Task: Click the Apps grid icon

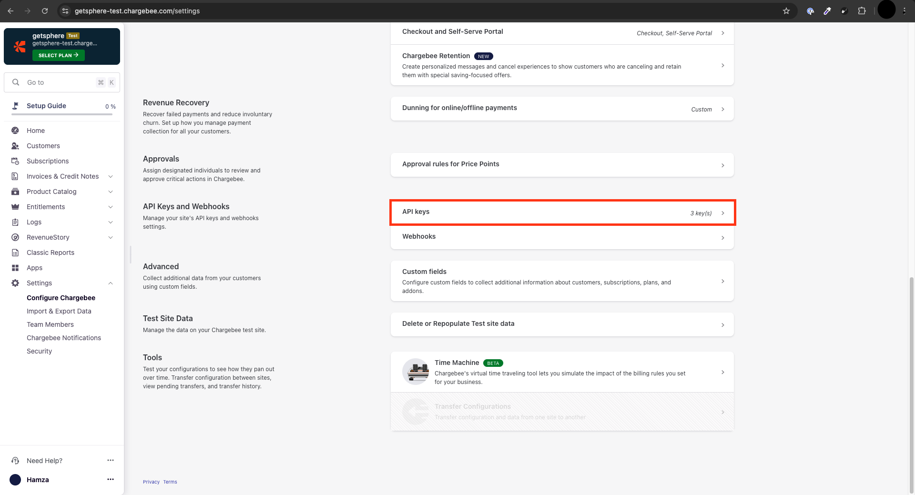Action: (15, 268)
